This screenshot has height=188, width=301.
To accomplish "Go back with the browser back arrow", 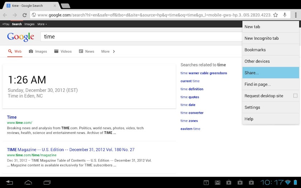I will [5, 15].
